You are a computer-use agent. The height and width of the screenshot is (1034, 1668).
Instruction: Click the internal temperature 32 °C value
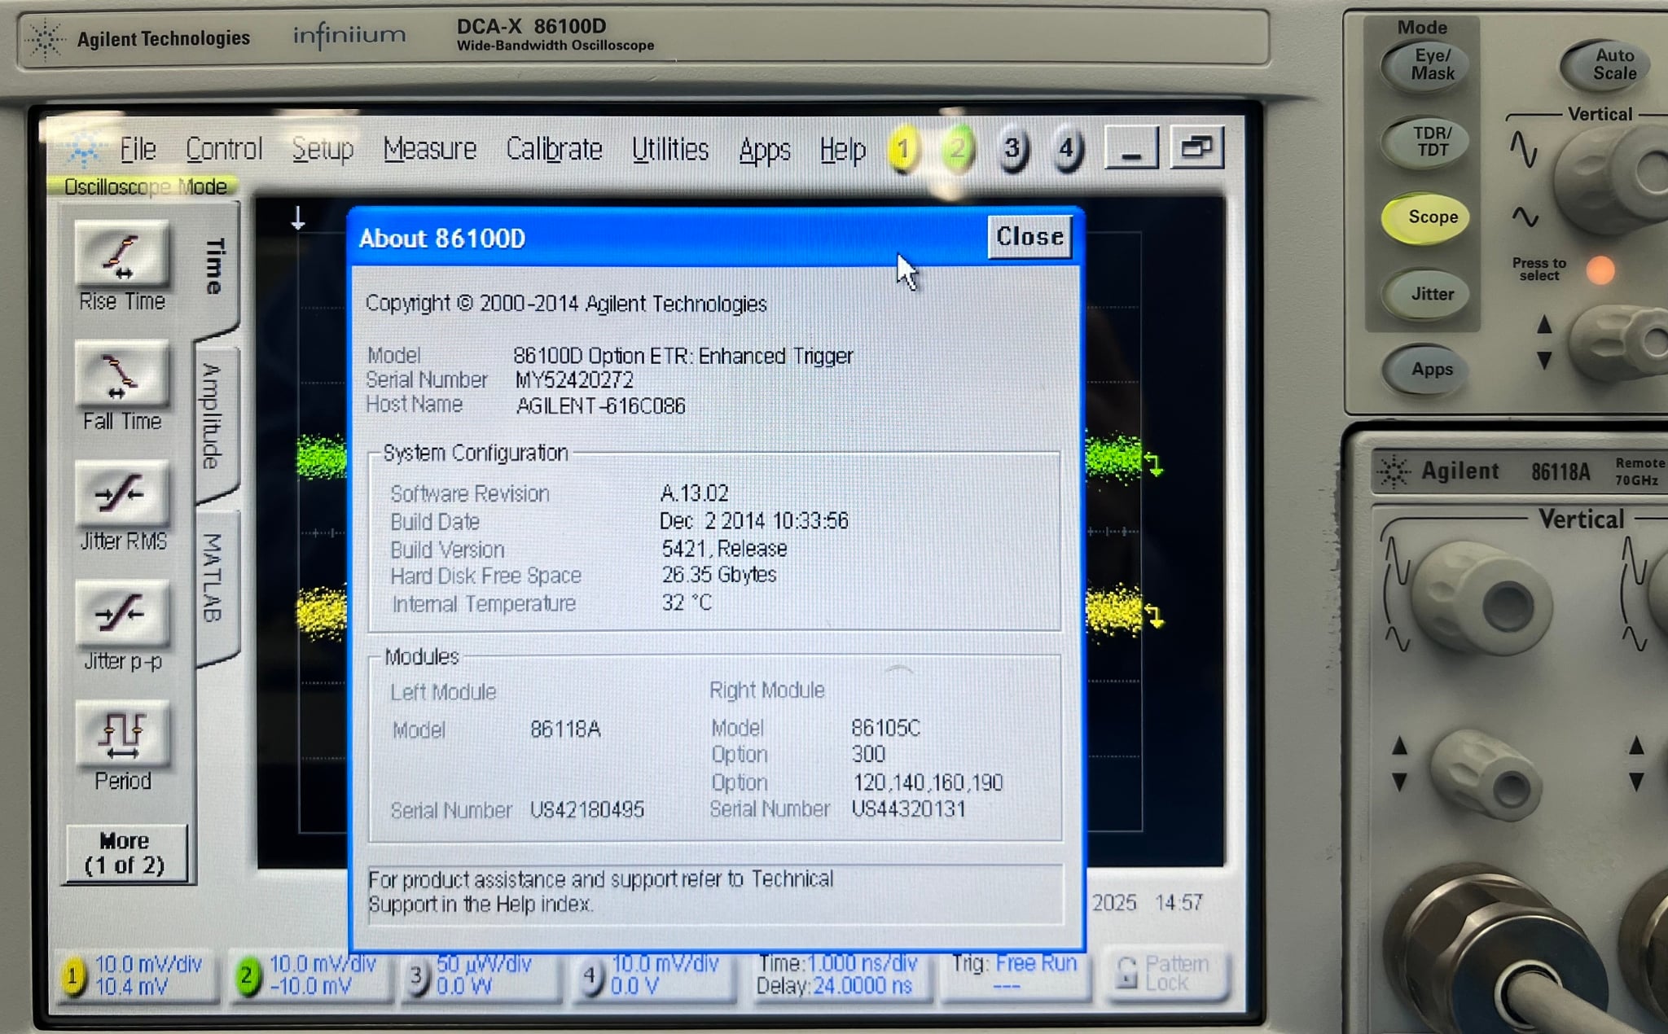687,602
